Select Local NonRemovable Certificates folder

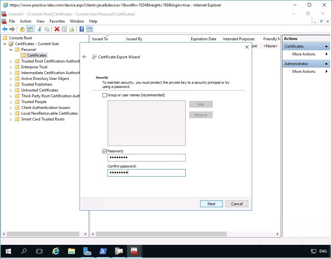[x=49, y=113]
